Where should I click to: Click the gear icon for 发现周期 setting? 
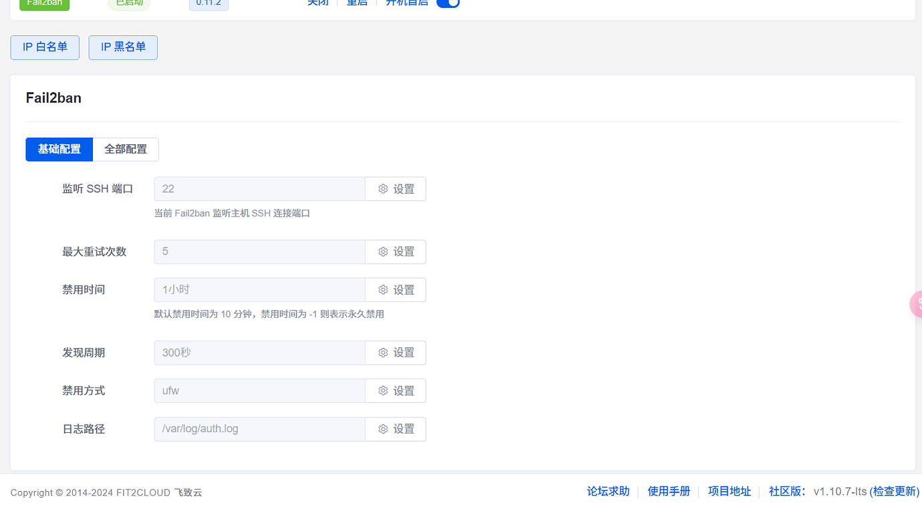click(x=382, y=352)
